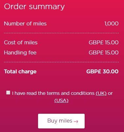
Task: Click the 'Buy miles' text on the button
Action: click(60, 121)
